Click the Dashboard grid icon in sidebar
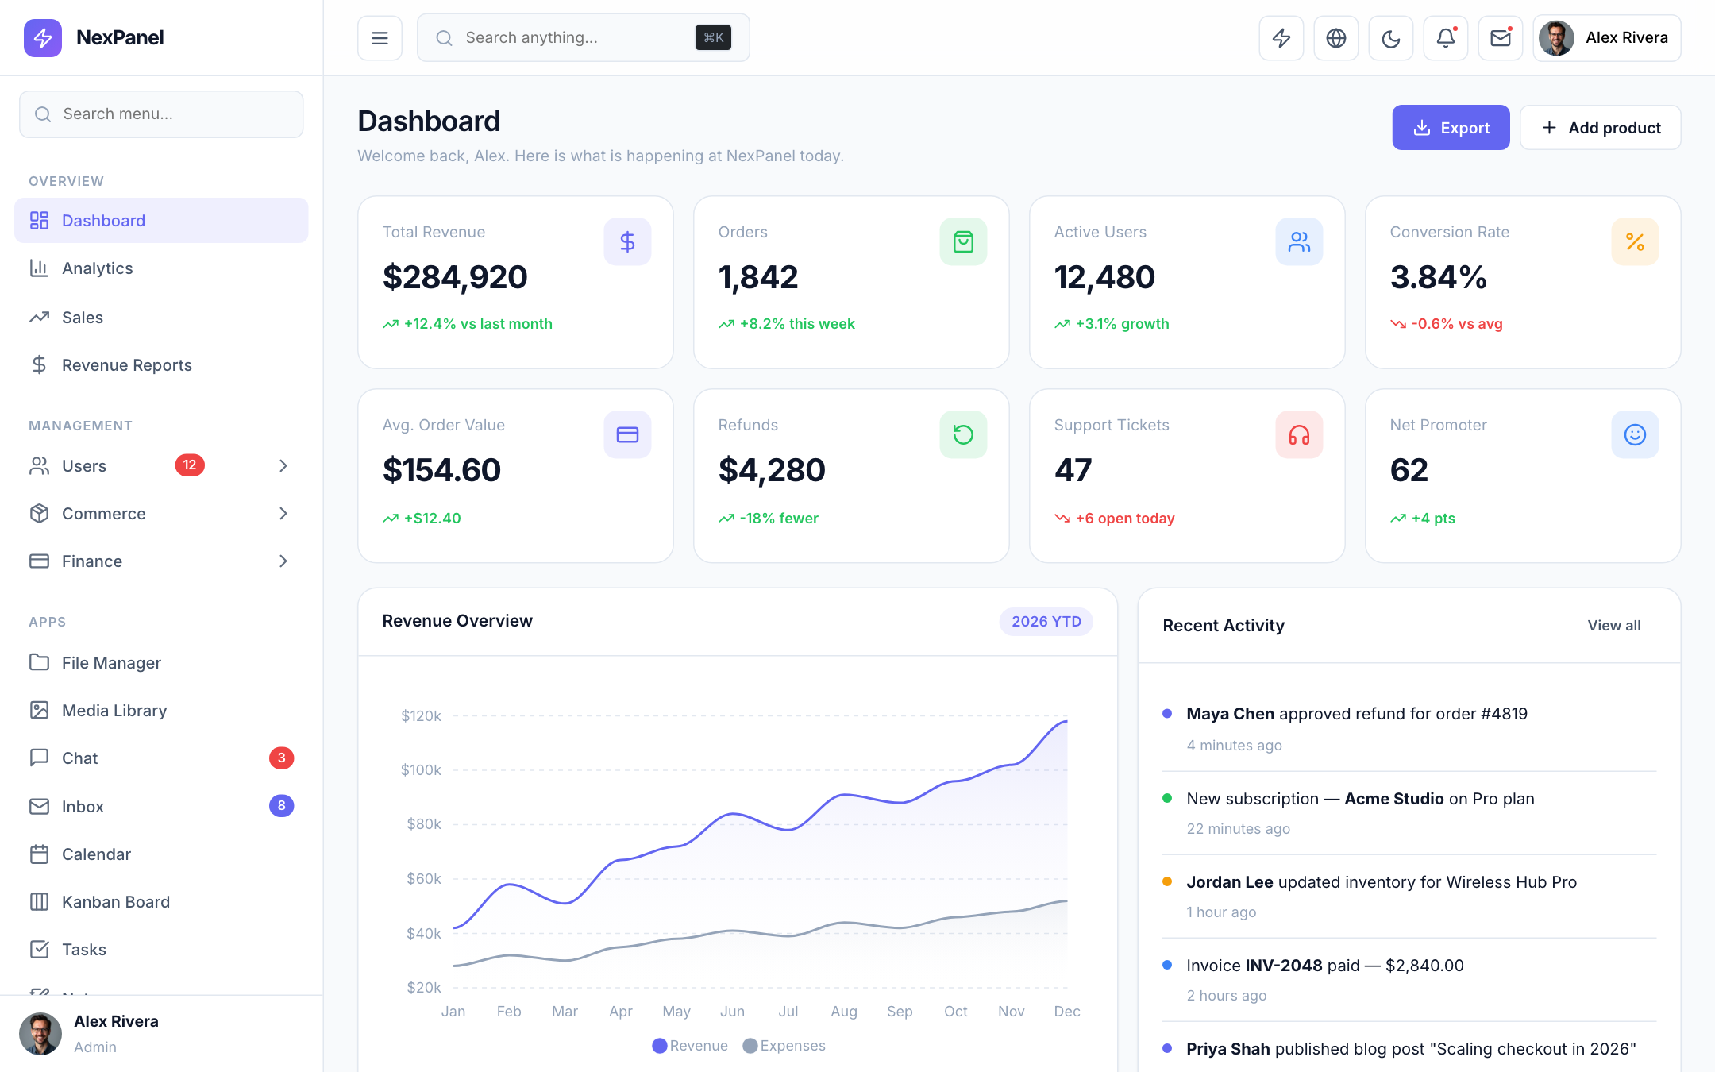1715x1072 pixels. pyautogui.click(x=39, y=220)
